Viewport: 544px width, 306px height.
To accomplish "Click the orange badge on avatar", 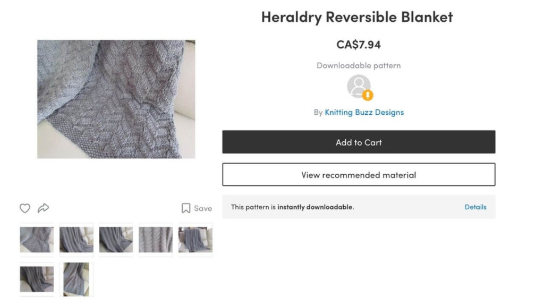I will (x=368, y=95).
